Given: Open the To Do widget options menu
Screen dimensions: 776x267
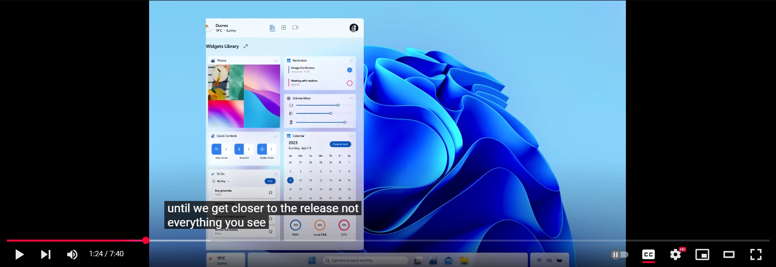Looking at the screenshot, I should click(x=276, y=174).
